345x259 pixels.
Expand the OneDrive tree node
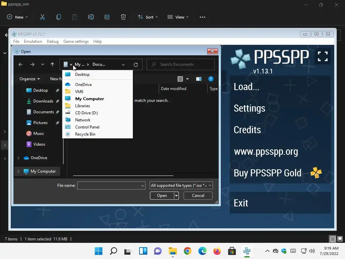click(x=19, y=158)
